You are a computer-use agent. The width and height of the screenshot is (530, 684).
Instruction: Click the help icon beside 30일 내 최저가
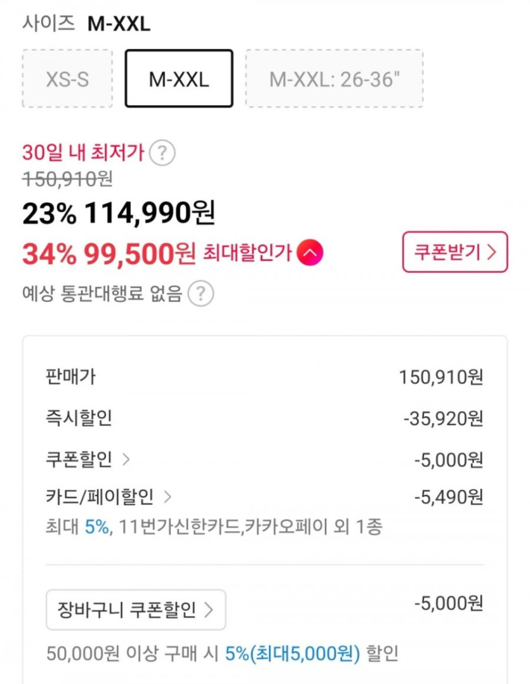pos(165,153)
